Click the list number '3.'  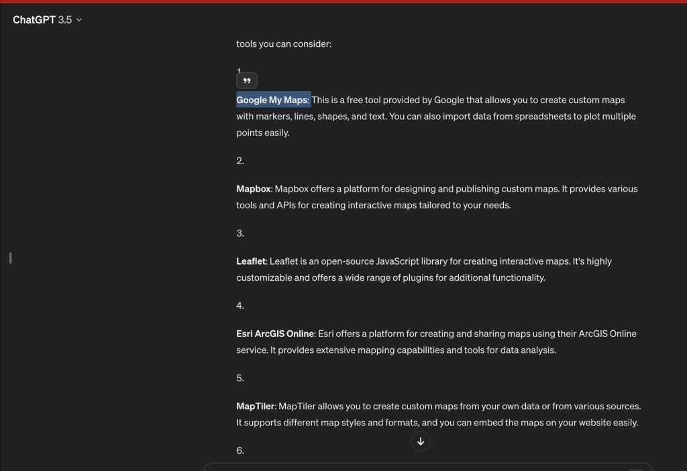pyautogui.click(x=240, y=233)
